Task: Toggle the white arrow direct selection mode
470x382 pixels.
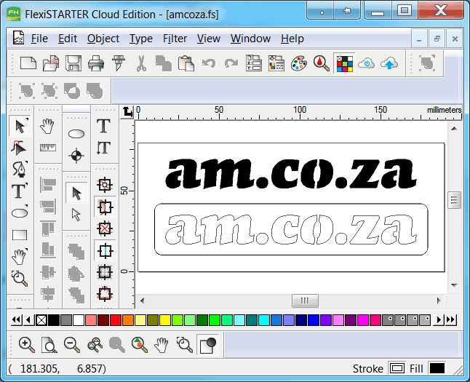Action: (76, 215)
